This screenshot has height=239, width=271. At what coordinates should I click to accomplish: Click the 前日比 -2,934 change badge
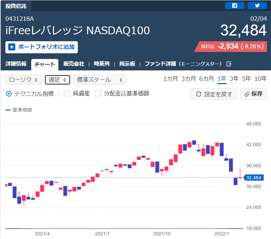coord(231,47)
